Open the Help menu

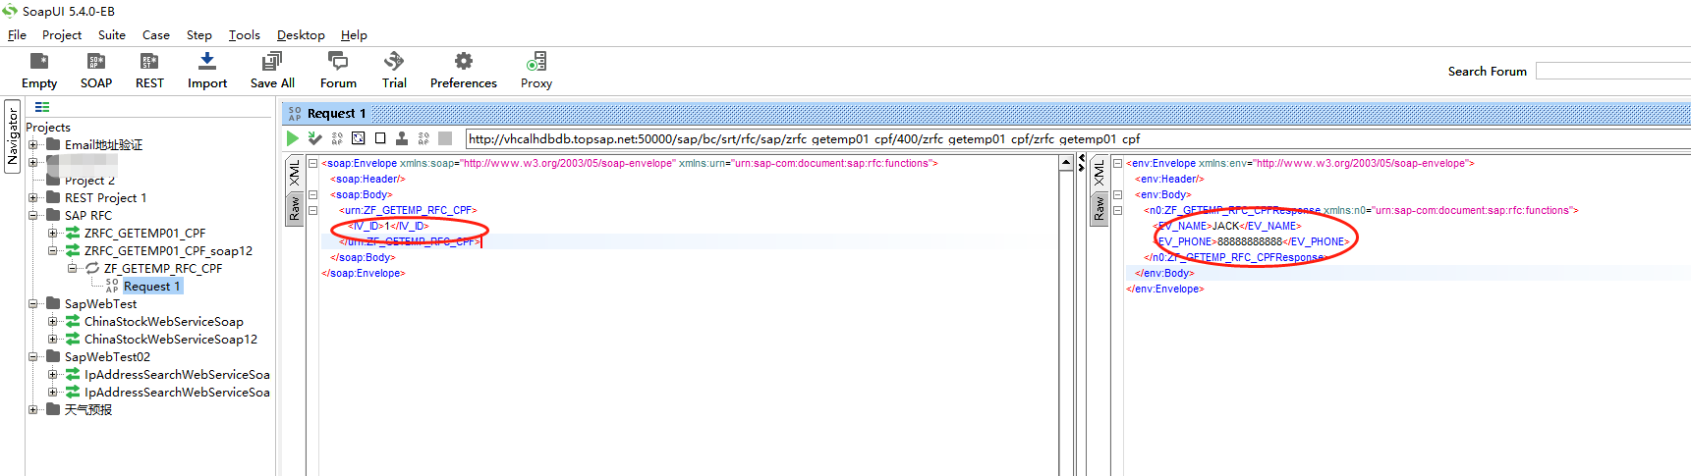click(354, 34)
